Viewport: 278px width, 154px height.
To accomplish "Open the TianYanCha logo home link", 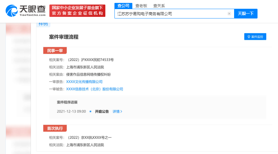I will [26, 11].
